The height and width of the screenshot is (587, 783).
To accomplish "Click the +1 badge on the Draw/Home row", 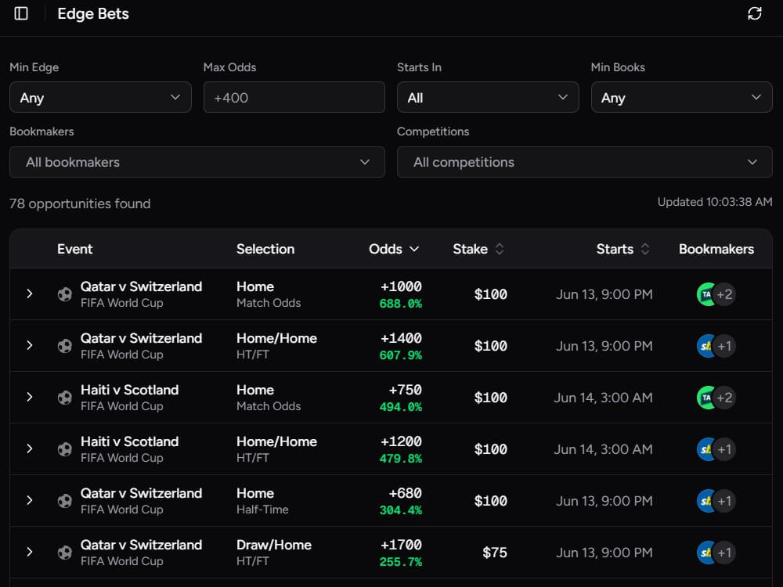I will [724, 553].
